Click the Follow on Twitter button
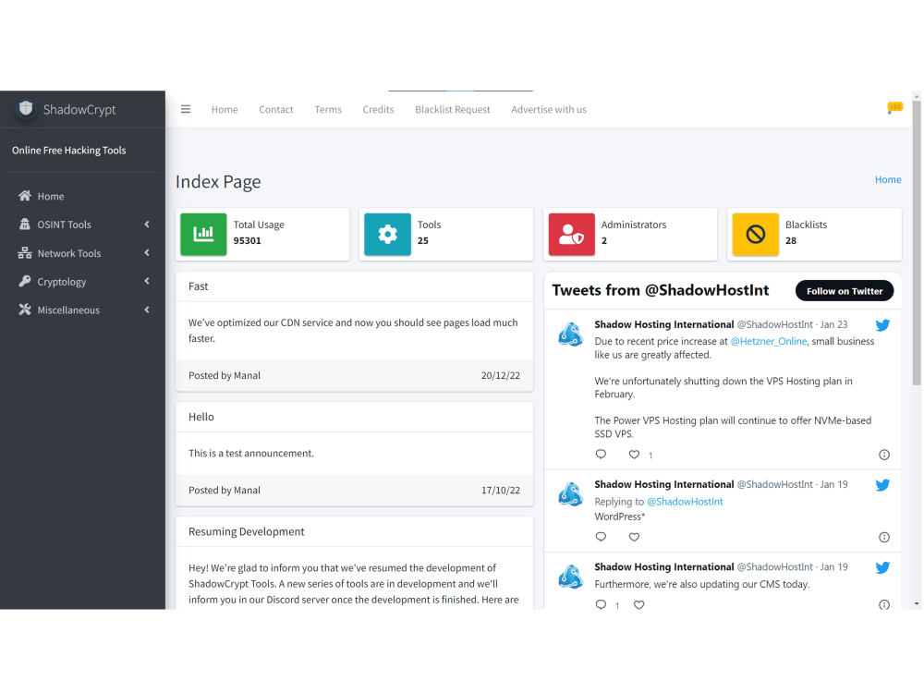This screenshot has width=924, height=693. tap(845, 290)
